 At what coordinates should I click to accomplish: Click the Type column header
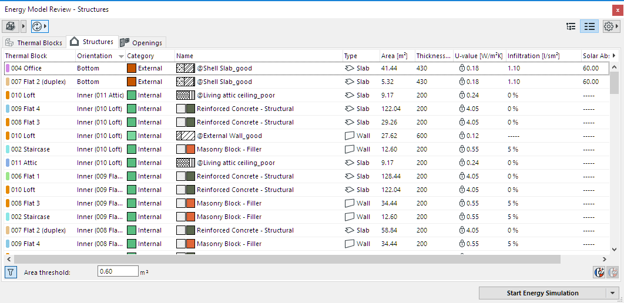(x=361, y=56)
